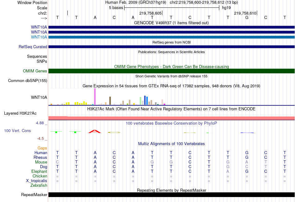Click the H3K27Ac Mark track title

(x=171, y=109)
